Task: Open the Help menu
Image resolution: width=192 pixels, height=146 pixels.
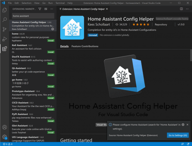Action: tap(70, 3)
